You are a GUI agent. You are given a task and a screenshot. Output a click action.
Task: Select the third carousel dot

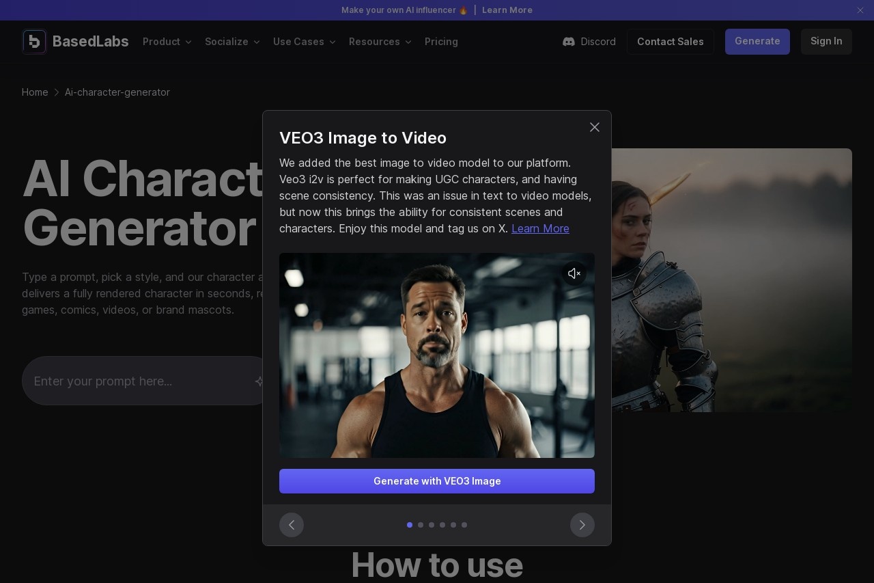pyautogui.click(x=432, y=525)
